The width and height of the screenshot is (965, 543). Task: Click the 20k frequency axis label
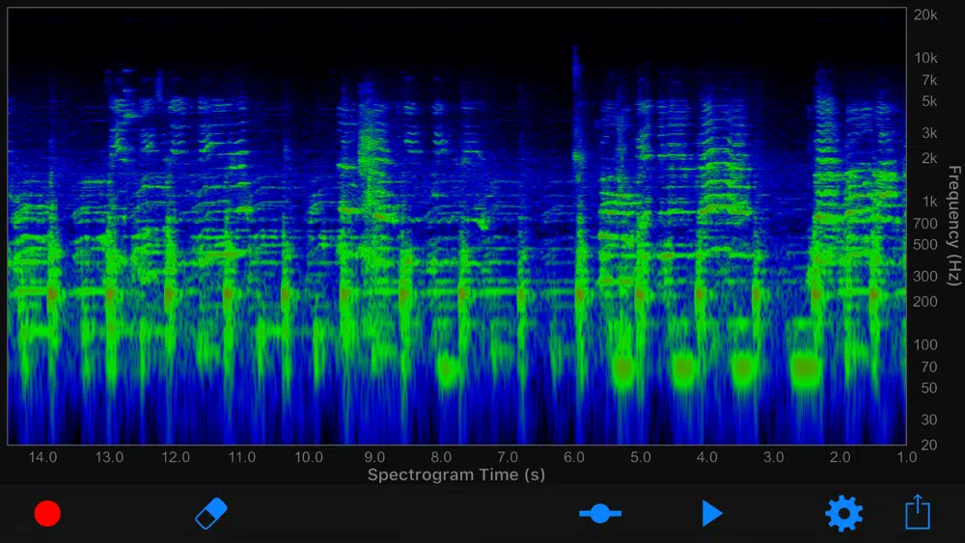(x=925, y=14)
